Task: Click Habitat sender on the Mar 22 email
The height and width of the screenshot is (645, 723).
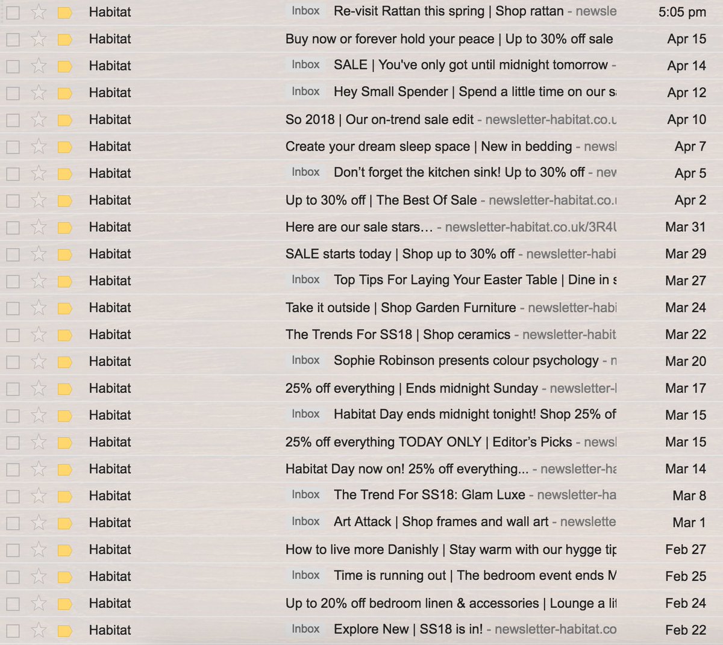Action: coord(110,335)
